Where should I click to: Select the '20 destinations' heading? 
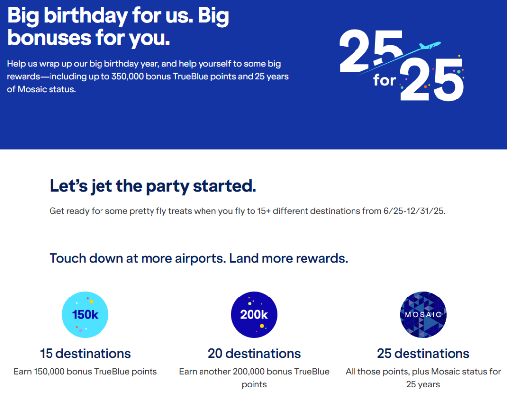(x=254, y=353)
